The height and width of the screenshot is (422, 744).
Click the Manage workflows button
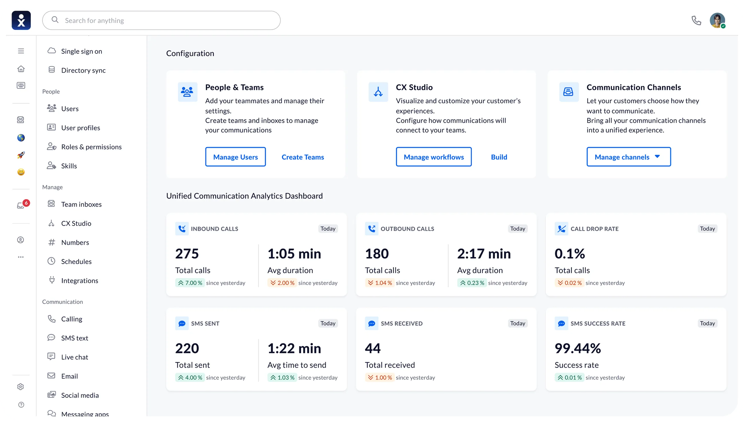click(434, 157)
